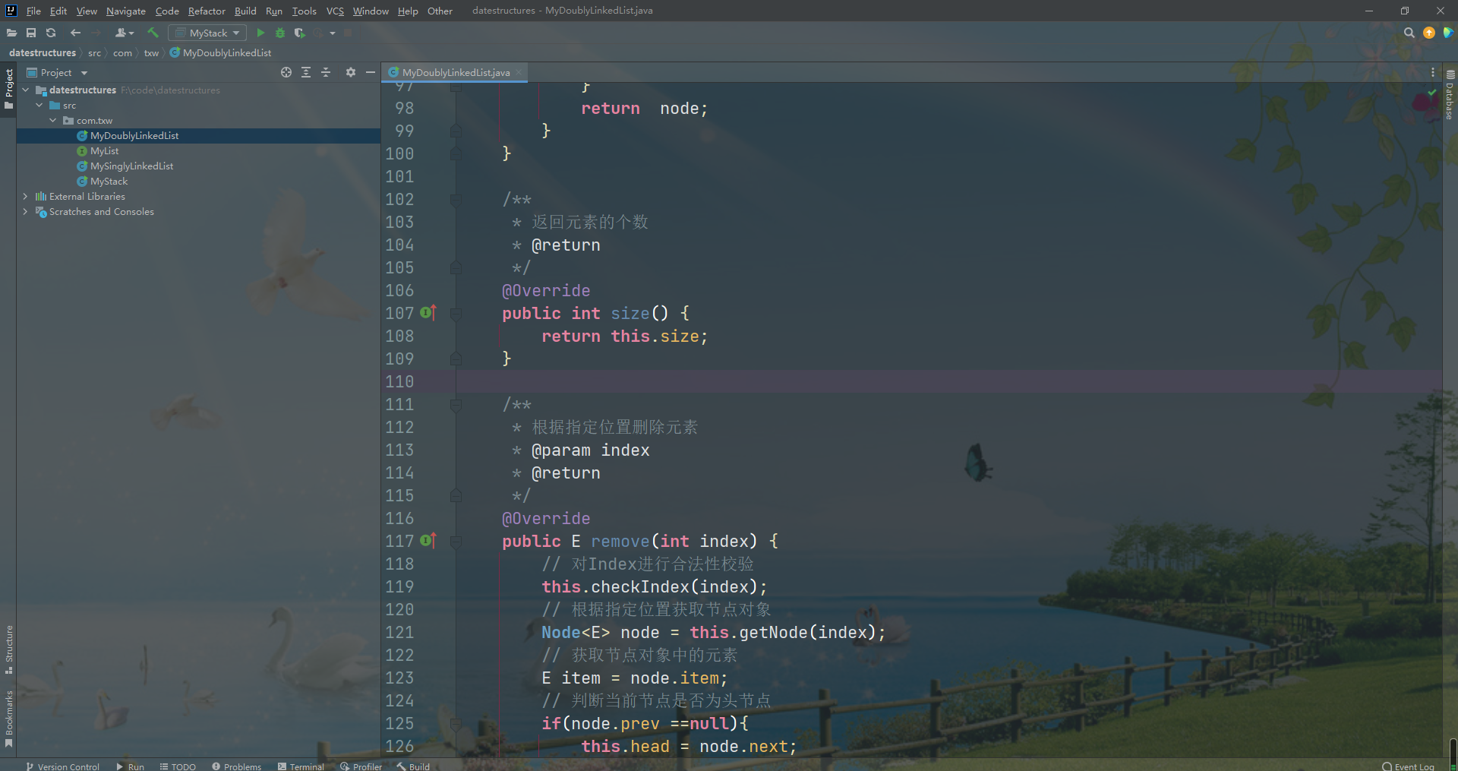Open the Problems tool window

pos(236,766)
